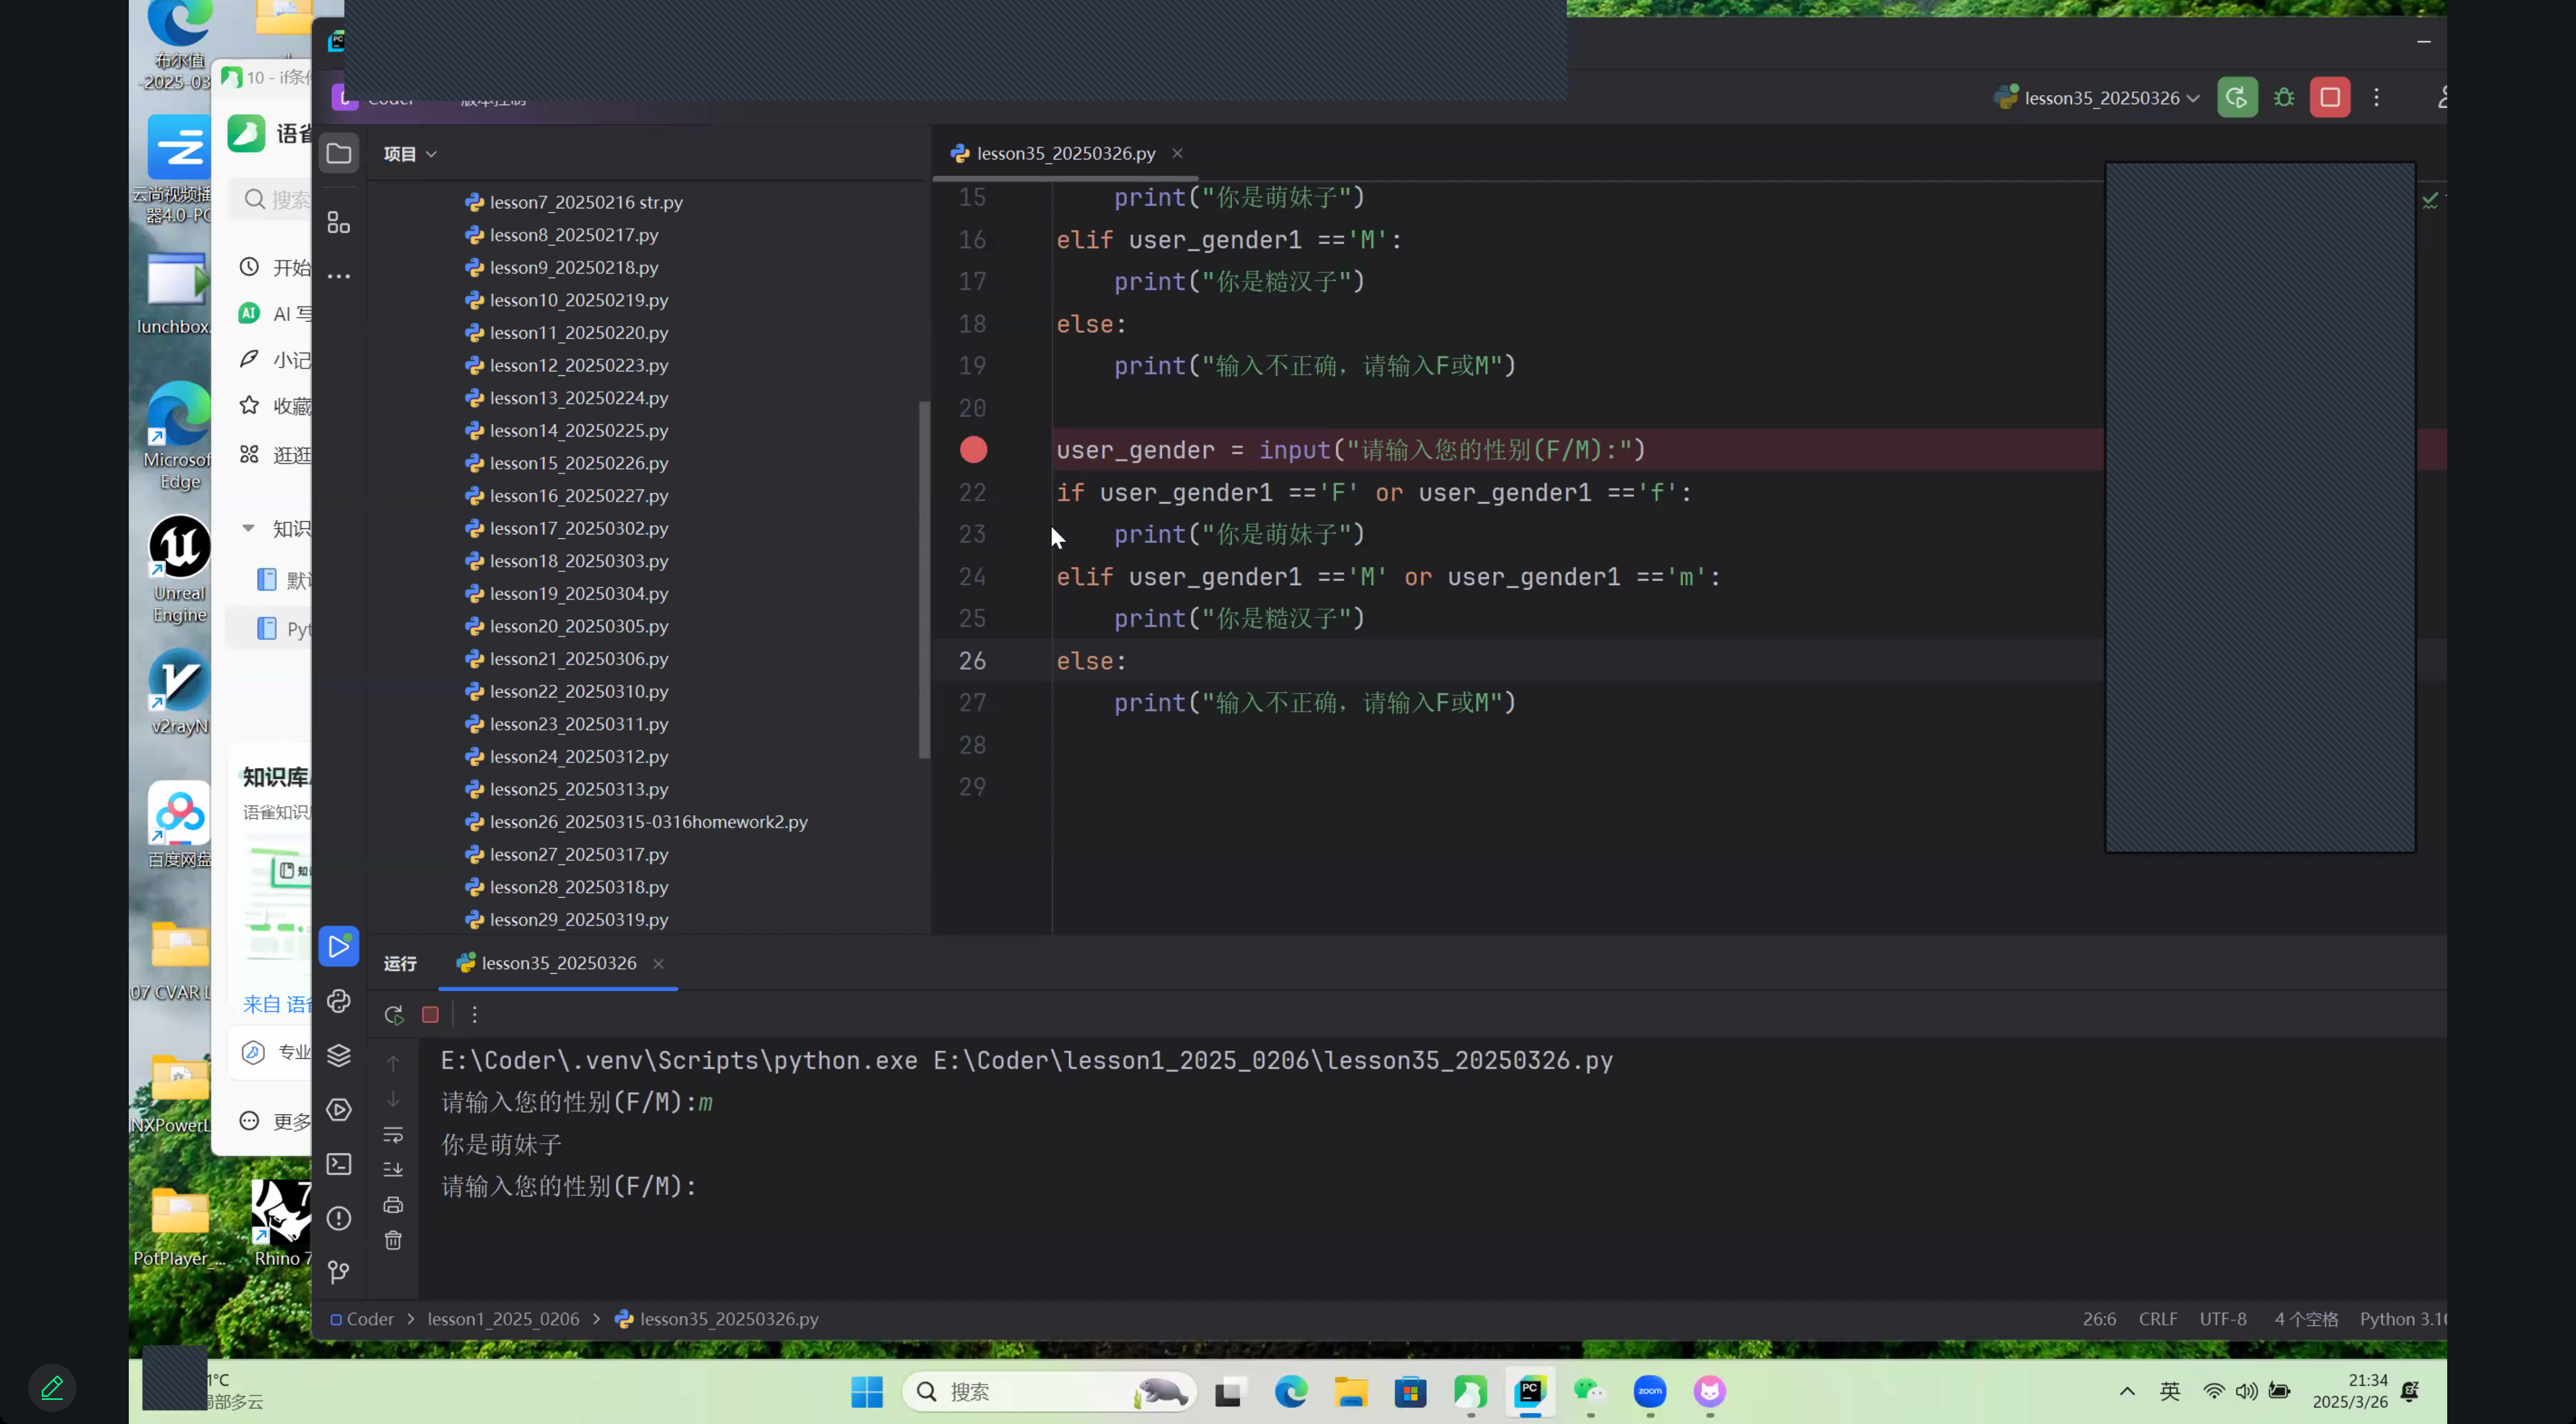This screenshot has width=2576, height=1424.
Task: Open v2rayN desktop shortcut
Action: [180, 693]
